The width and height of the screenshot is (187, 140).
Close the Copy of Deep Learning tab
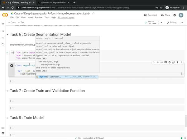pos(34,2)
